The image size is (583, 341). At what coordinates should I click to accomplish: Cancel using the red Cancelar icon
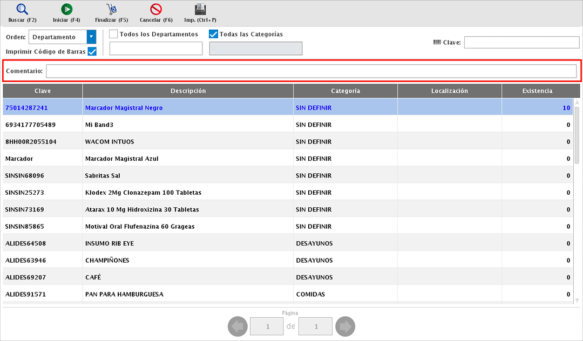(156, 9)
